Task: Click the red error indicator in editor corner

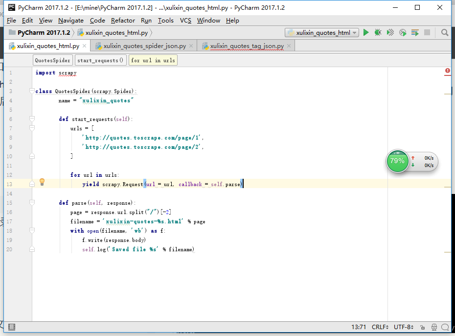Action: pyautogui.click(x=448, y=71)
